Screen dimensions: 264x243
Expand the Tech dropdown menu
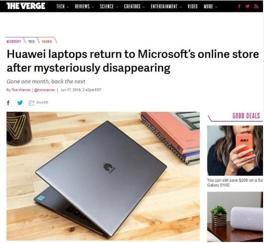62,6
